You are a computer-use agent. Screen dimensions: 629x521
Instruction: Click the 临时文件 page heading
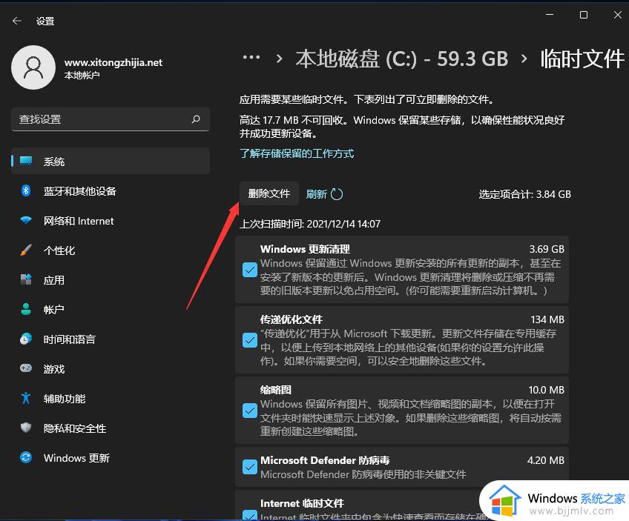tap(582, 59)
